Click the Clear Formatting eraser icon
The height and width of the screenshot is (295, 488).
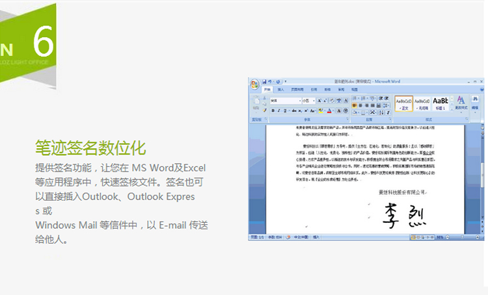click(332, 101)
